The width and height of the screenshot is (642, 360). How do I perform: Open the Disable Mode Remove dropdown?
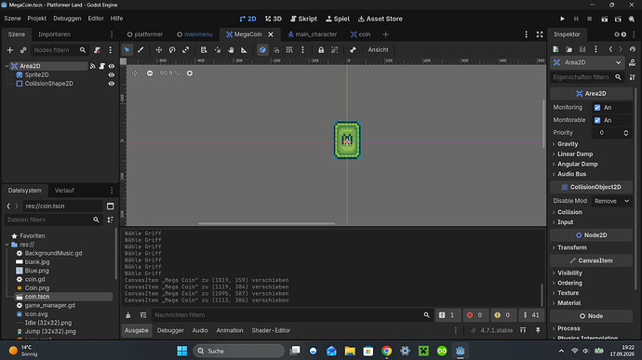point(611,201)
